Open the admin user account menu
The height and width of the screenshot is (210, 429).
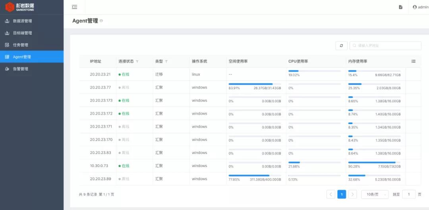pos(421,7)
